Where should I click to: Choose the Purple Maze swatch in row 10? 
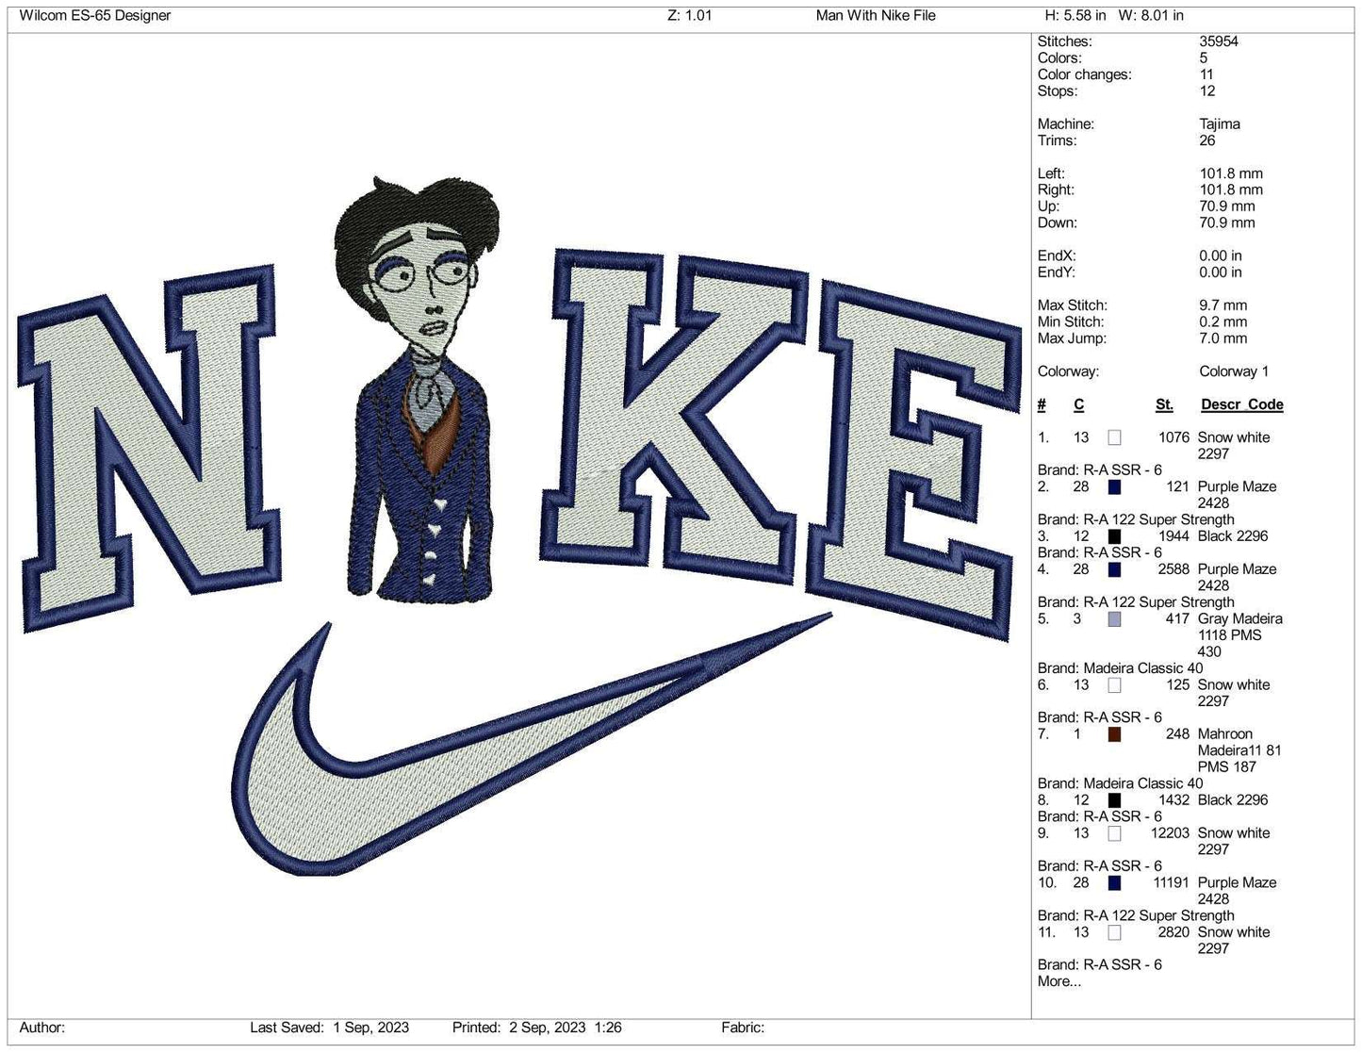tap(1114, 883)
